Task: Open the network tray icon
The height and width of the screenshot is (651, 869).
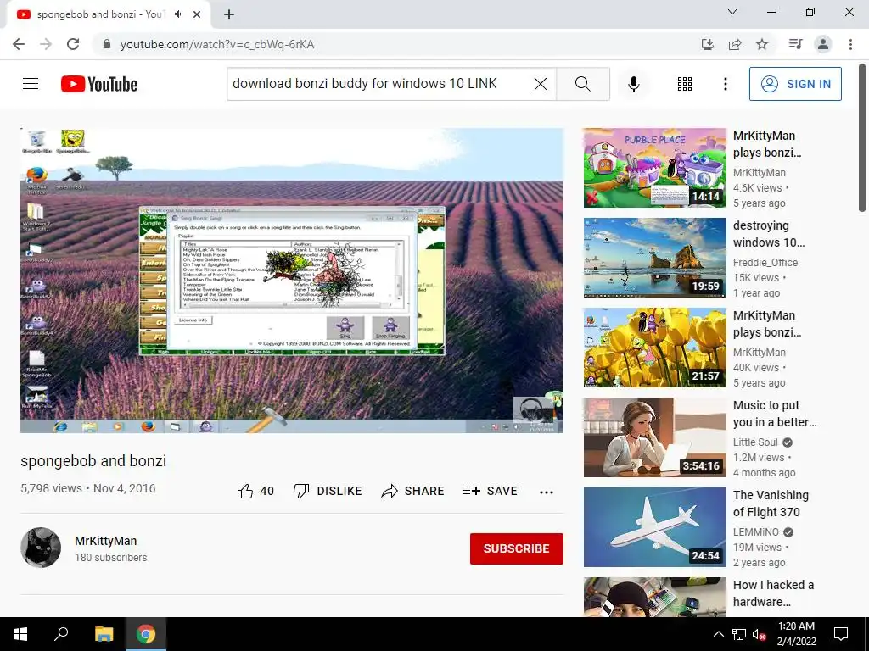Action: click(739, 634)
